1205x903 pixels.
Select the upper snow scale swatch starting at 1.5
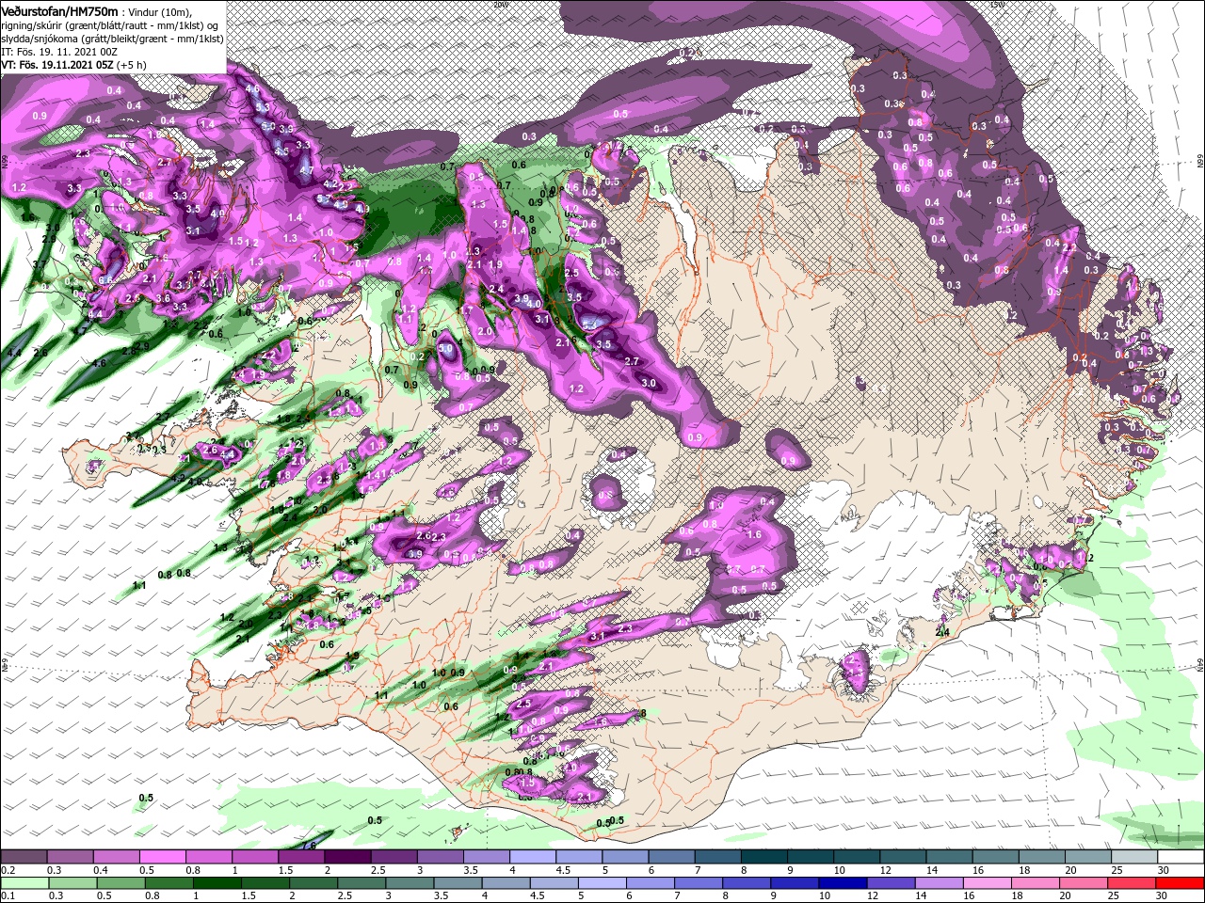[x=300, y=857]
